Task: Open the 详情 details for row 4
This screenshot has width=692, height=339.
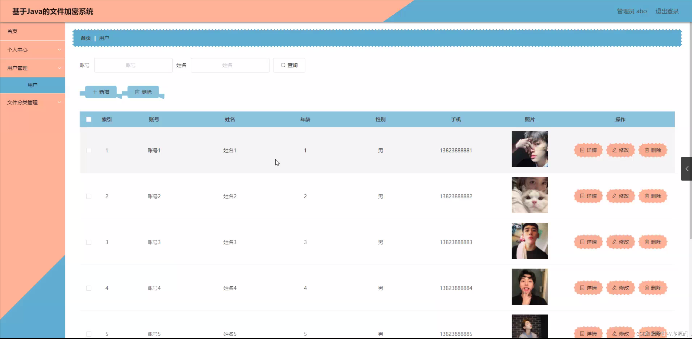Action: [588, 288]
